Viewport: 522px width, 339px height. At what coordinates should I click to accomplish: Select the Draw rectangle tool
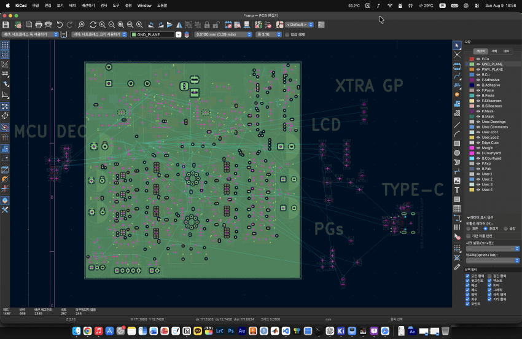(x=457, y=144)
